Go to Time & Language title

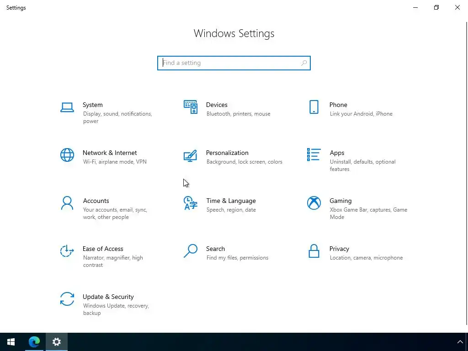click(x=231, y=201)
